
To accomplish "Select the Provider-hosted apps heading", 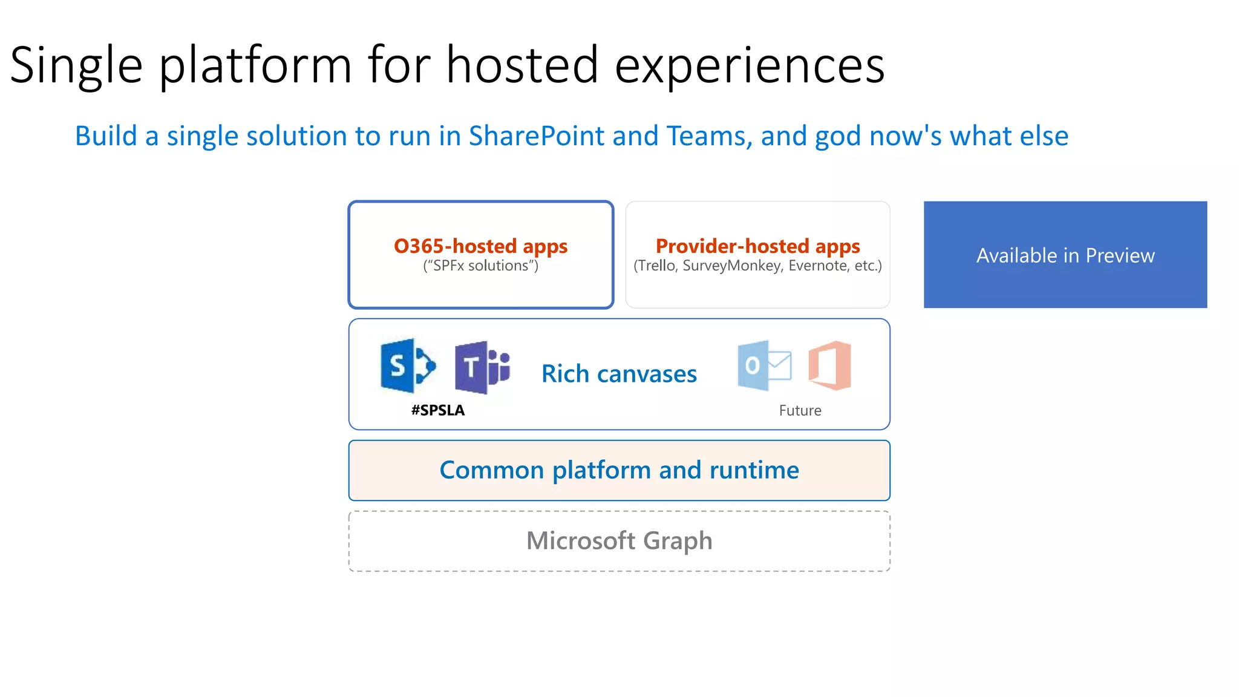I will [757, 246].
